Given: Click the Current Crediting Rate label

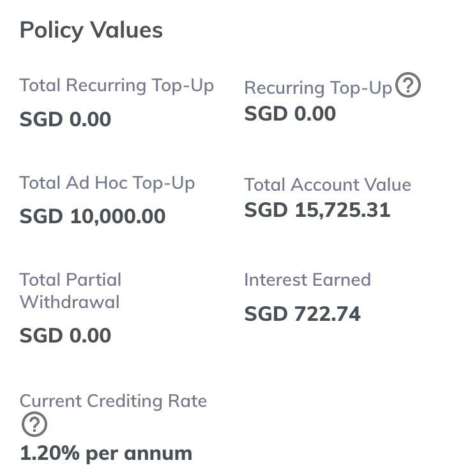Looking at the screenshot, I should tap(113, 401).
